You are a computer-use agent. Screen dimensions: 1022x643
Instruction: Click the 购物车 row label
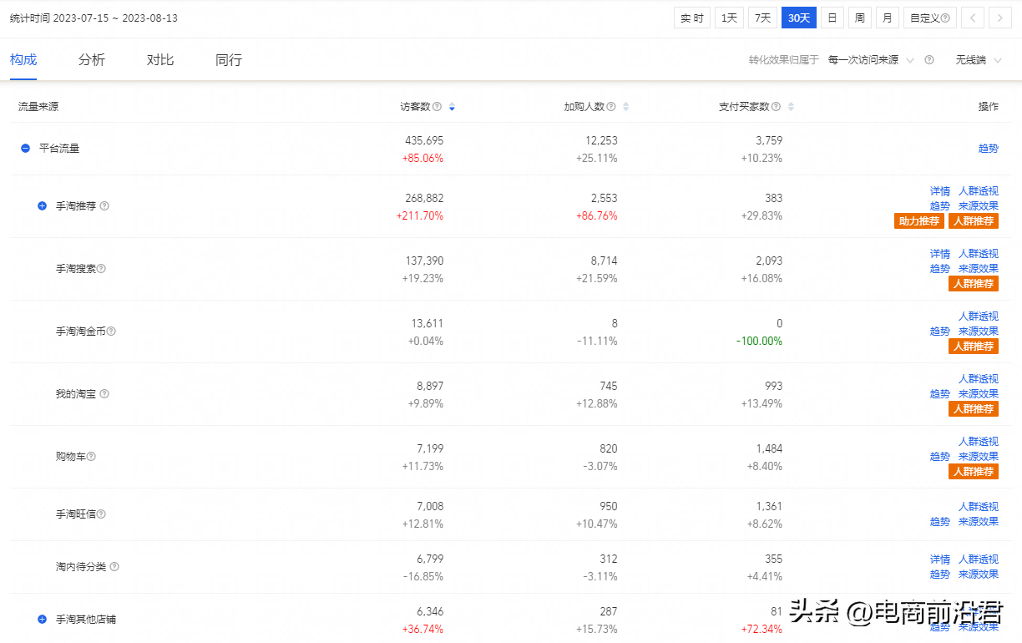[x=70, y=456]
